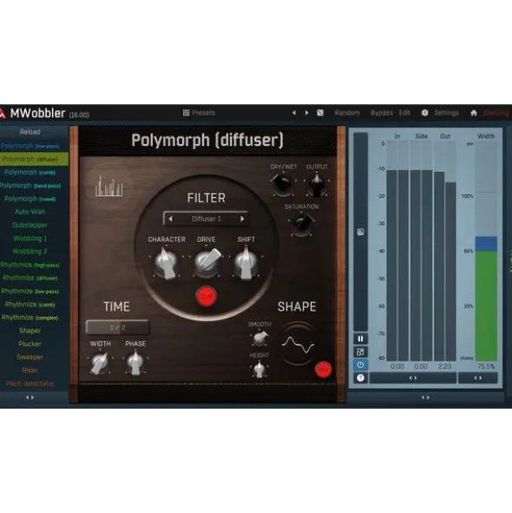512x513 pixels.
Task: Click the DRY/WET knob
Action: [282, 184]
